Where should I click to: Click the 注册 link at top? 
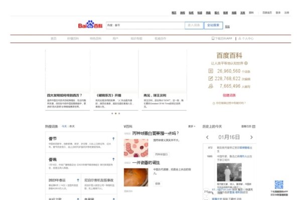pos(286,12)
